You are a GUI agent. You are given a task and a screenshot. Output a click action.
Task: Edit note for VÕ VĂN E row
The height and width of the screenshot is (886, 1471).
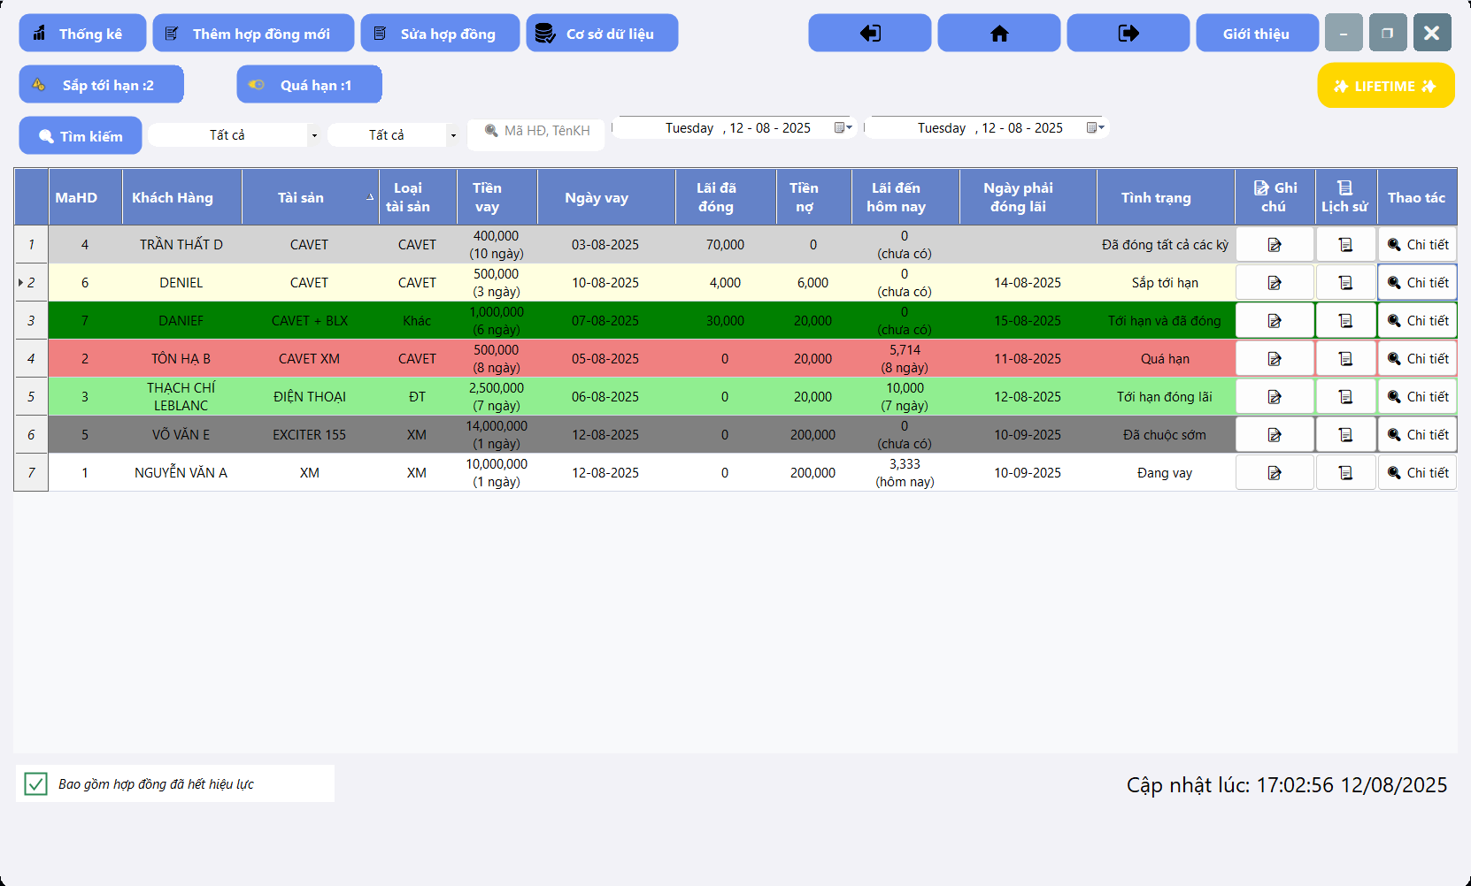[1275, 435]
